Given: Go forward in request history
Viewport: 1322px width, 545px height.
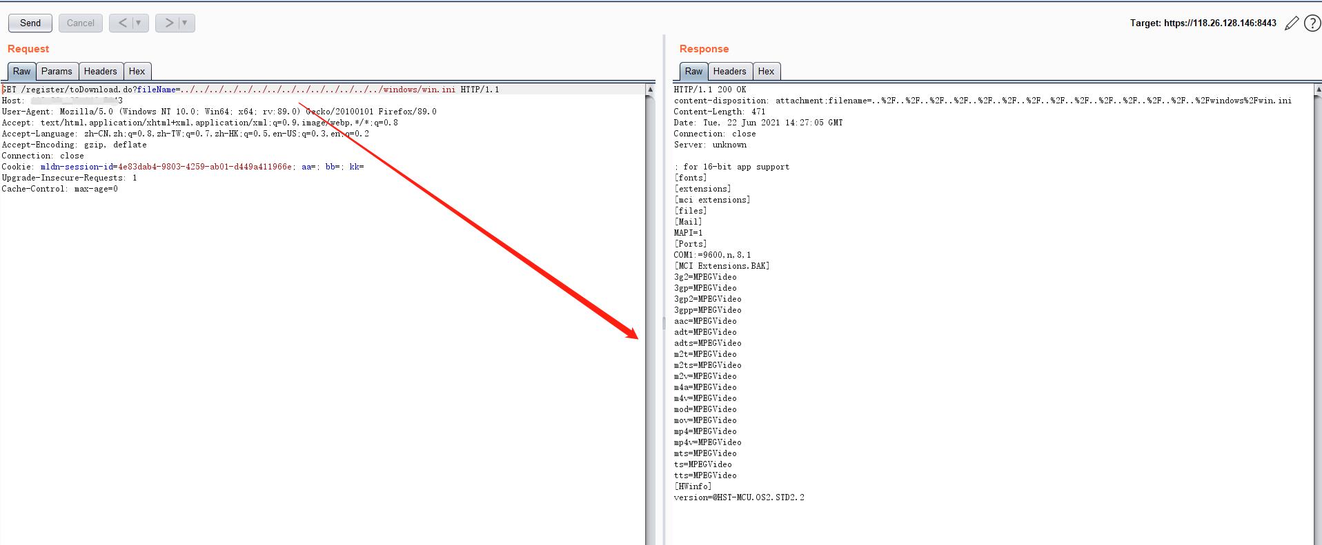Looking at the screenshot, I should tap(168, 23).
